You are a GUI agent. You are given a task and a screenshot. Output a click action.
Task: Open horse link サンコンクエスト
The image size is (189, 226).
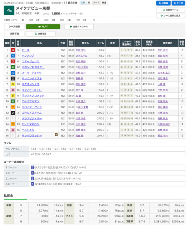point(32,79)
